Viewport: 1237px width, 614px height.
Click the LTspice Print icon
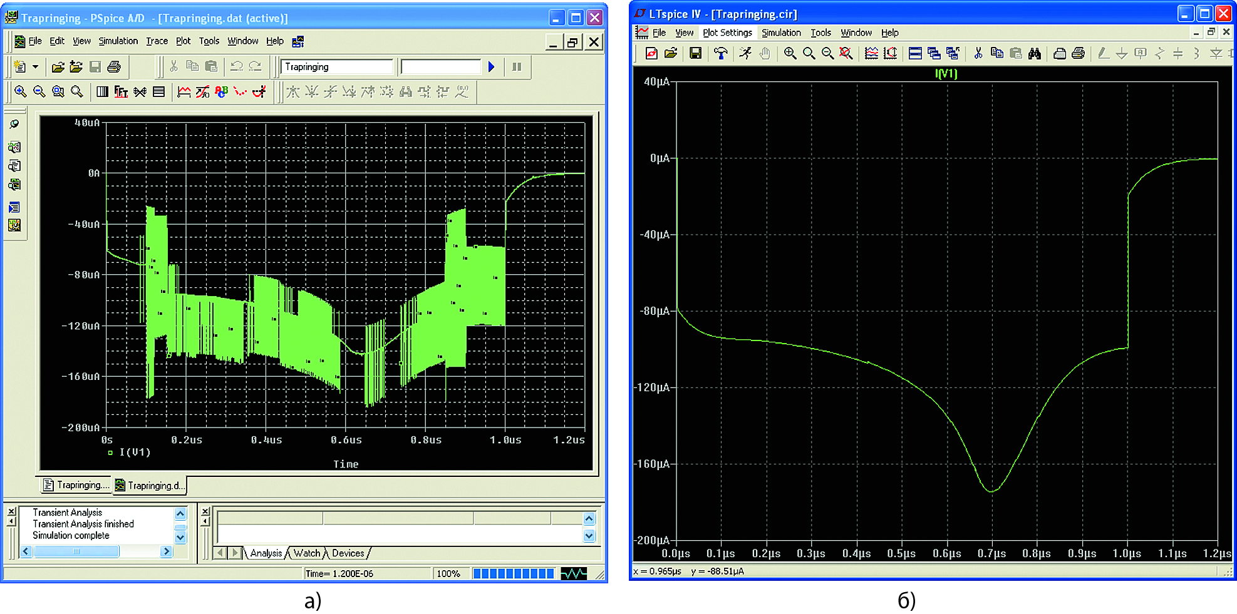coord(1078,53)
